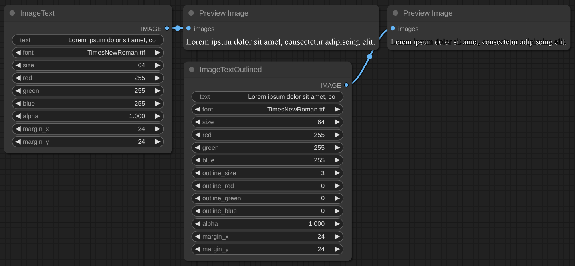Select next font in ImageText with right arrow
This screenshot has width=575, height=266.
coord(157,53)
